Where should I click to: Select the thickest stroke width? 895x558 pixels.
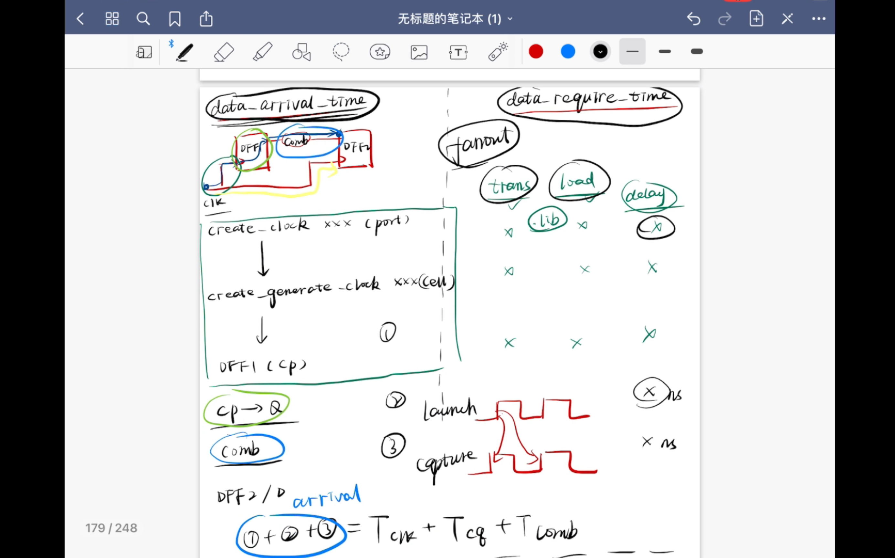coord(696,52)
